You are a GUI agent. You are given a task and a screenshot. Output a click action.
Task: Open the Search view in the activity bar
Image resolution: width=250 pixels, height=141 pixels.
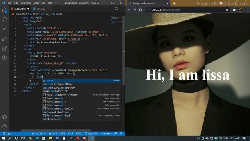tap(4, 20)
